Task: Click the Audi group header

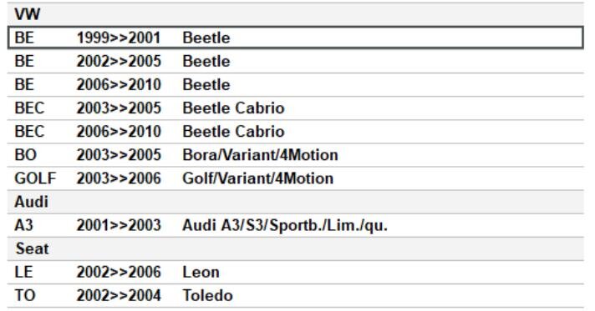Action: point(296,203)
